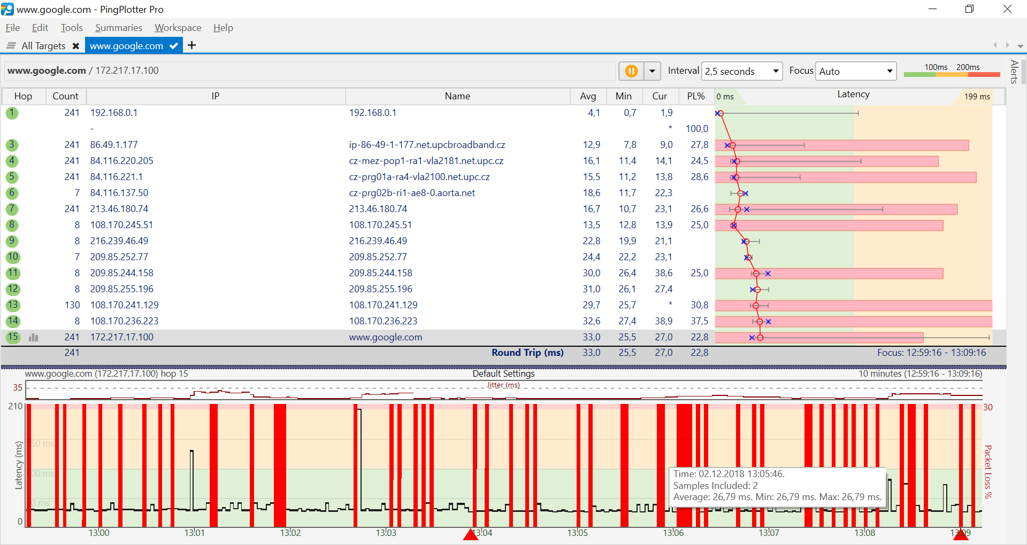The width and height of the screenshot is (1027, 545).
Task: Click hop 11 green circle
Action: click(x=13, y=273)
